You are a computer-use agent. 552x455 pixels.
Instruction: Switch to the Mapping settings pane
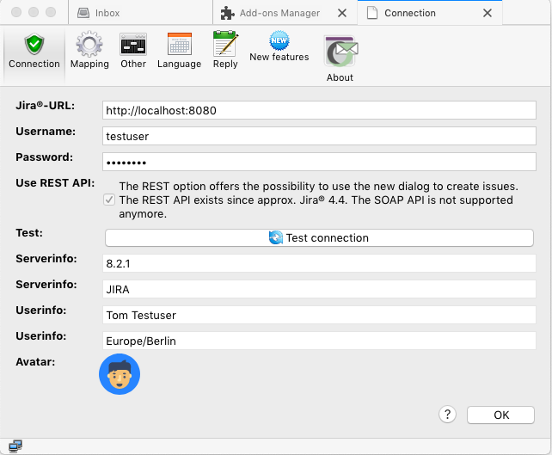click(89, 51)
